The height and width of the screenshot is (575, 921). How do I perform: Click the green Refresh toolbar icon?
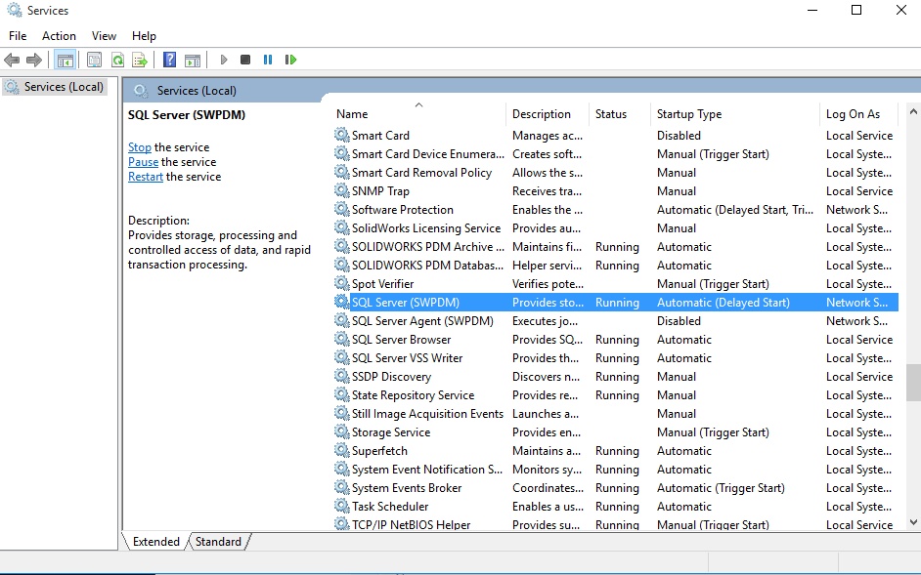(x=117, y=60)
